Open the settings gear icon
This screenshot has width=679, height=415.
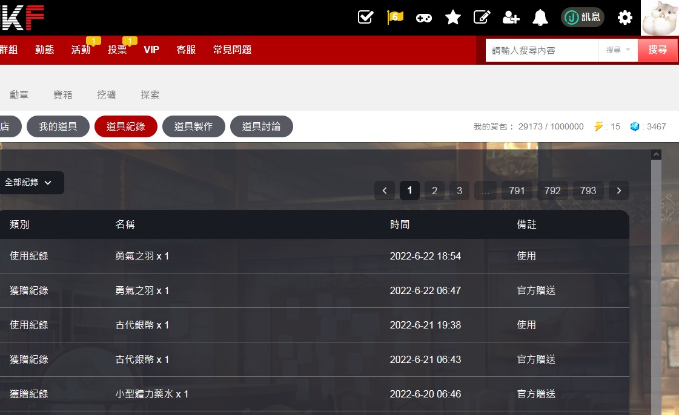624,18
